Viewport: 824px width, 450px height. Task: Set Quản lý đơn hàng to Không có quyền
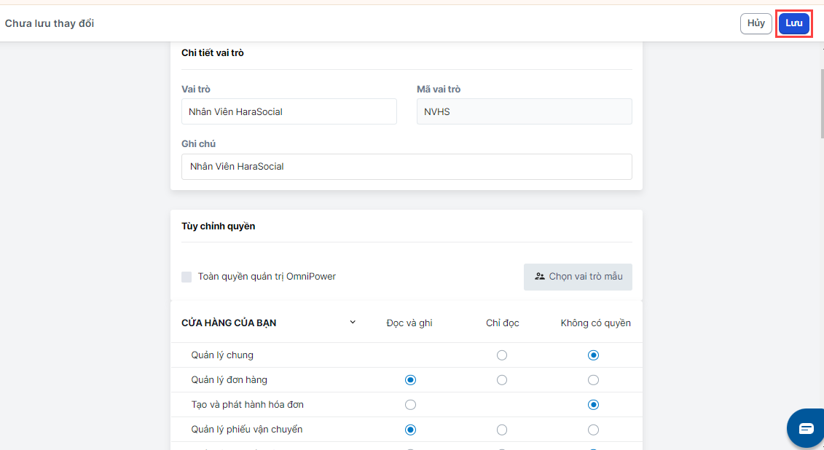click(x=594, y=380)
